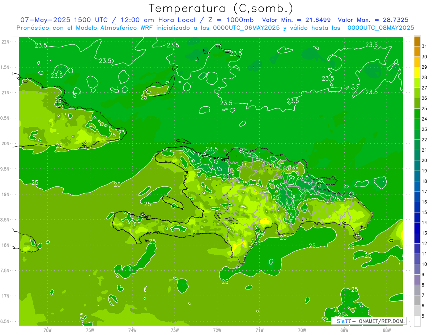Click the colorbar scale label "18"
This screenshot has width=434, height=335.
[424, 181]
